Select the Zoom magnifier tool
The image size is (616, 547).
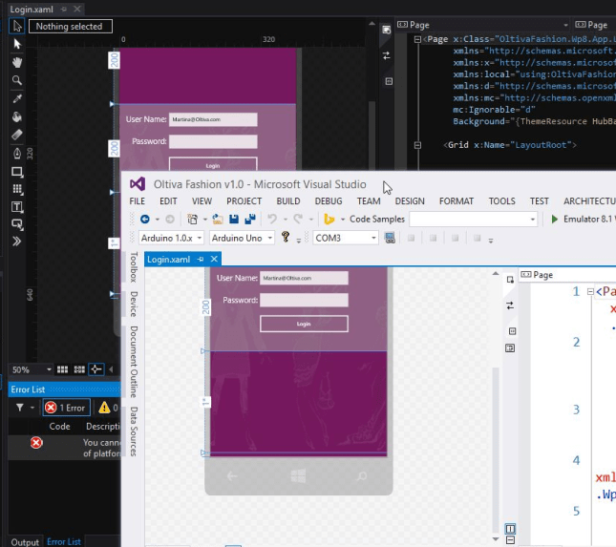[x=17, y=80]
